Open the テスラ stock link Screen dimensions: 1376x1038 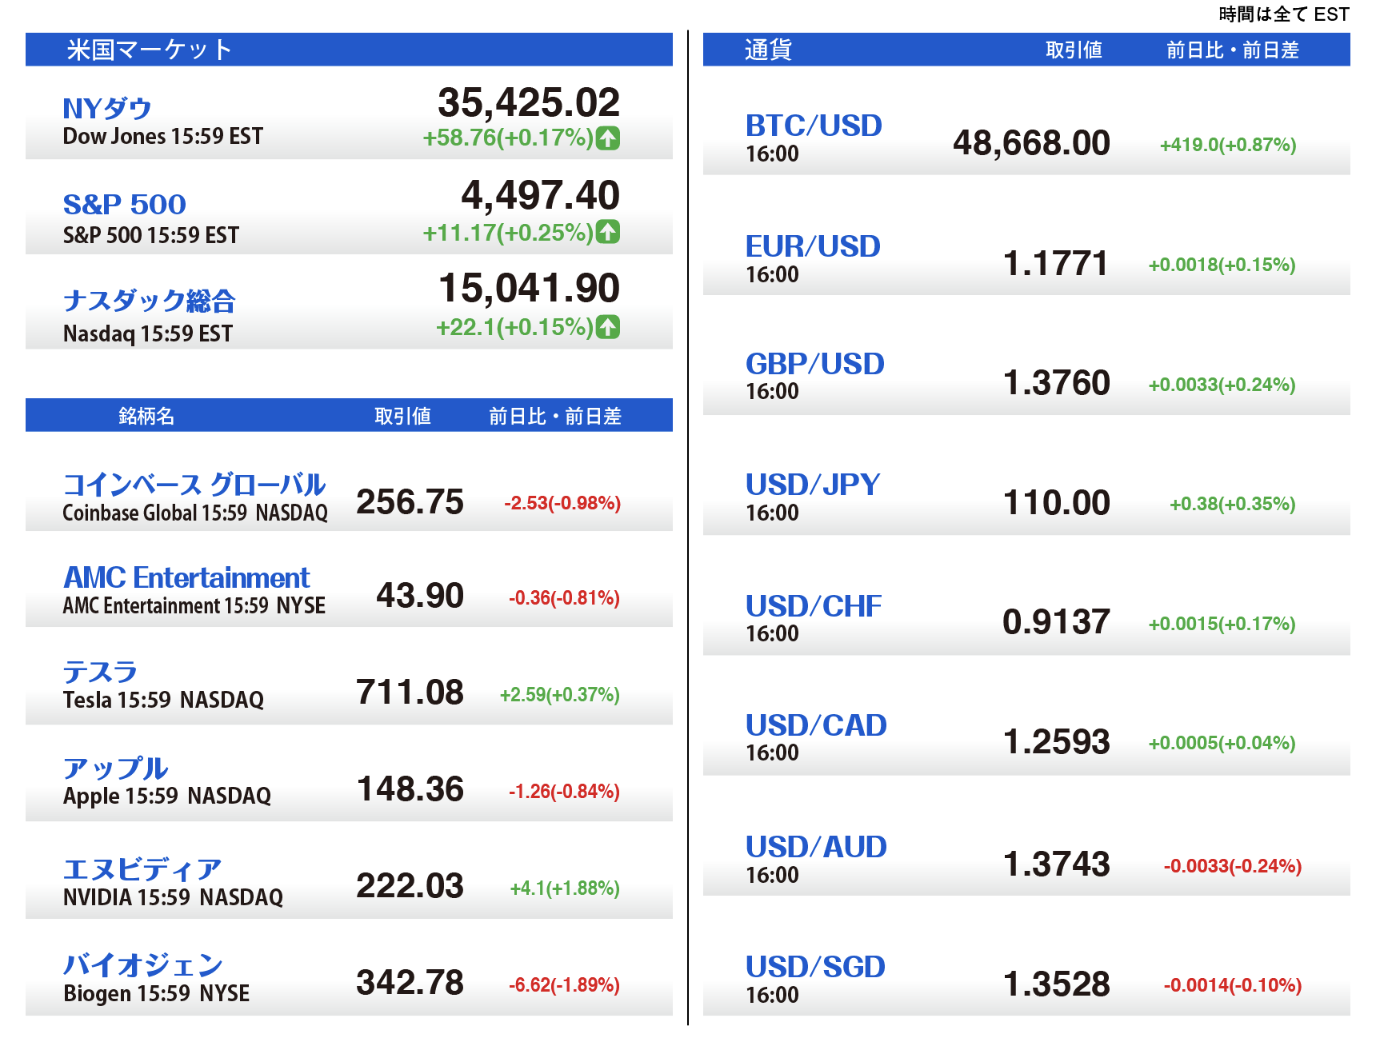pyautogui.click(x=100, y=672)
